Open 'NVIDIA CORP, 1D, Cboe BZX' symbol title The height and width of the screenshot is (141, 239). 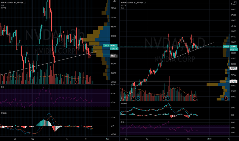point(133,3)
